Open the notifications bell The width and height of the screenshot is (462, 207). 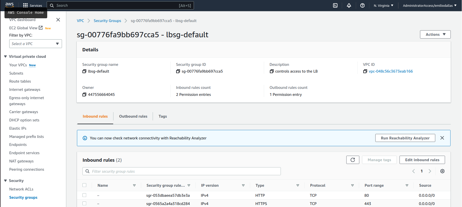point(349,6)
